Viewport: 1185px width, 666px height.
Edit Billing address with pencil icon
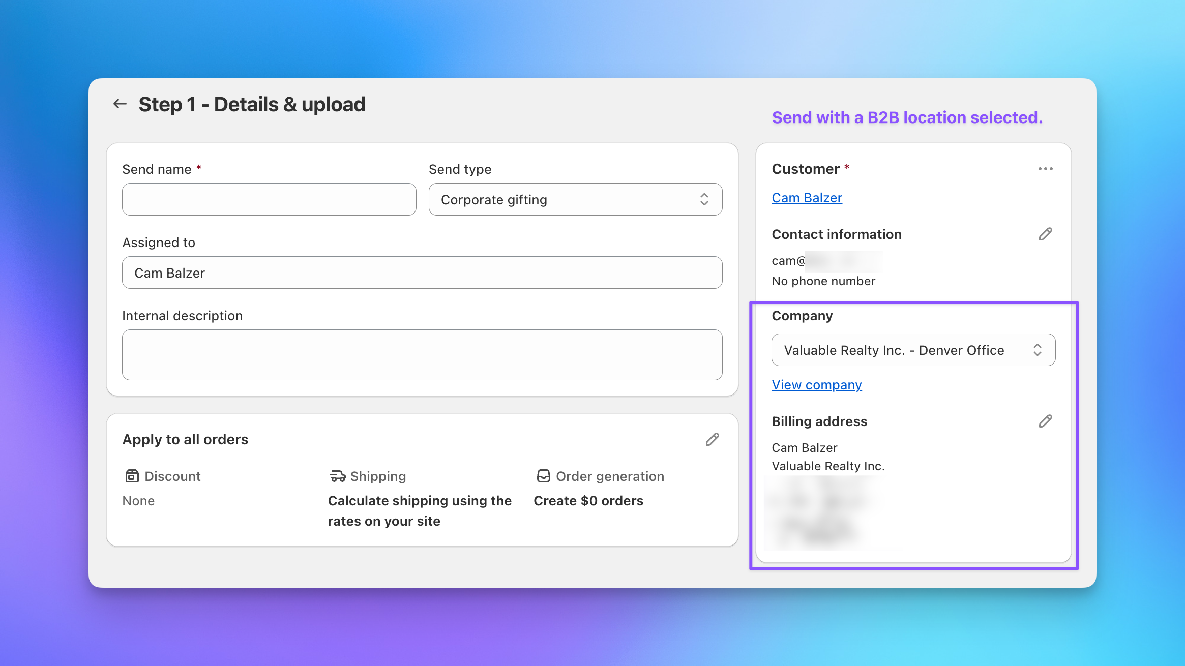tap(1045, 421)
